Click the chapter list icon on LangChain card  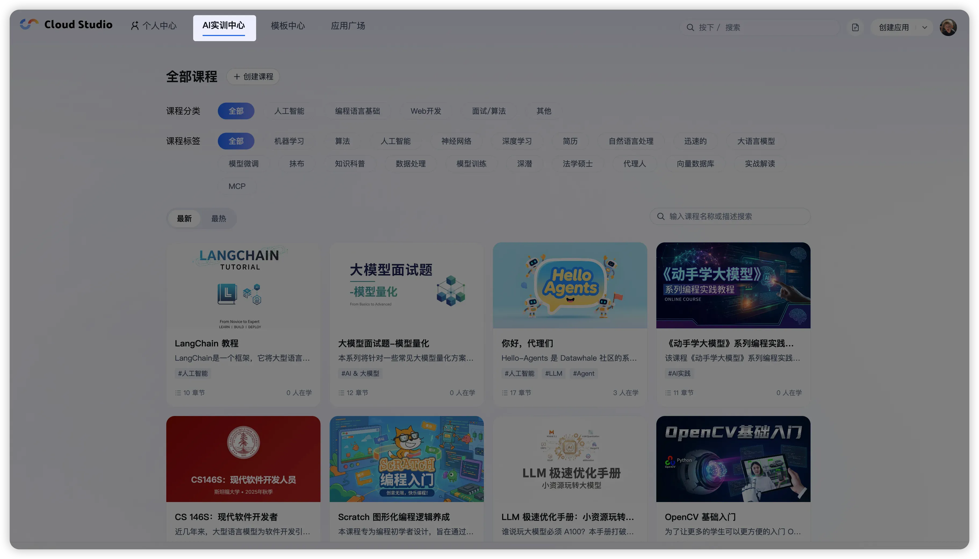pyautogui.click(x=178, y=393)
